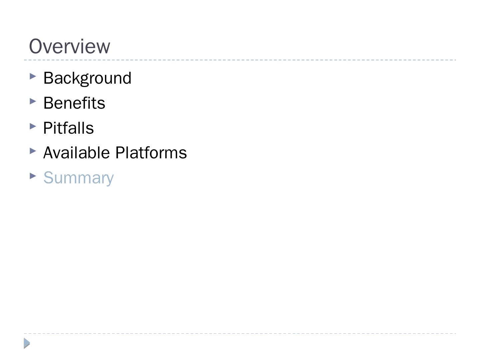
Task: Select the arrow bullet next to Pitfalls
Action: coord(33,126)
